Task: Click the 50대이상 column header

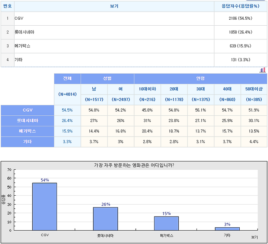Action: click(254, 89)
